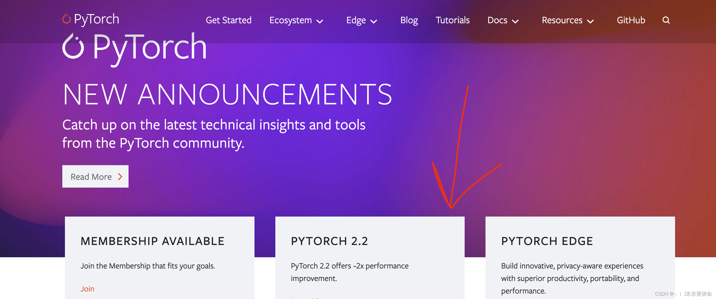Expand the Ecosystem dropdown chevron
The image size is (716, 299).
click(x=320, y=21)
